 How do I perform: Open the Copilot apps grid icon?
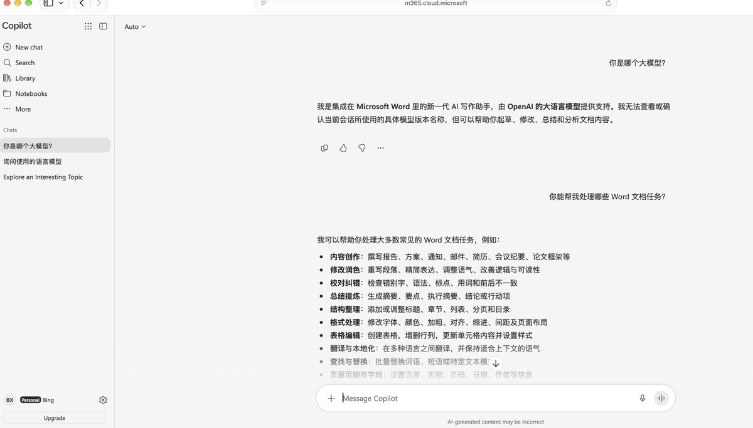88,26
